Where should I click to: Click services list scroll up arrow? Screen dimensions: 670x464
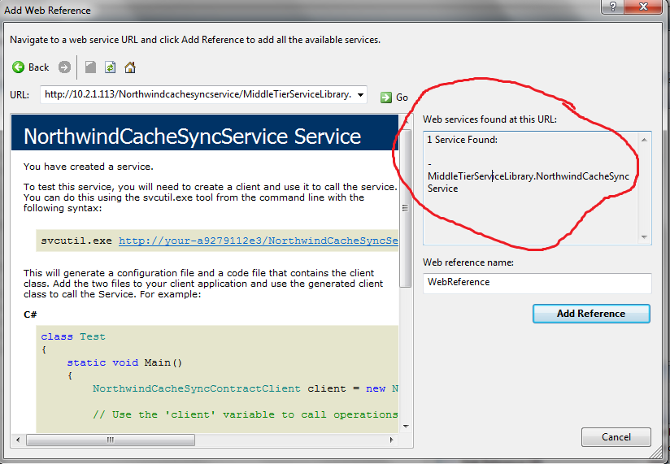point(644,140)
